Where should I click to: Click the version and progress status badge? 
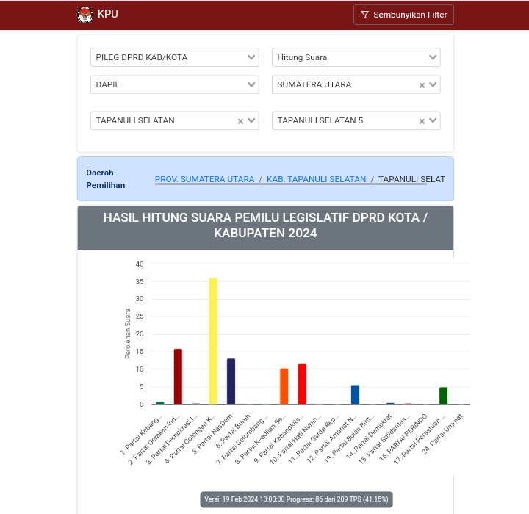pyautogui.click(x=296, y=499)
